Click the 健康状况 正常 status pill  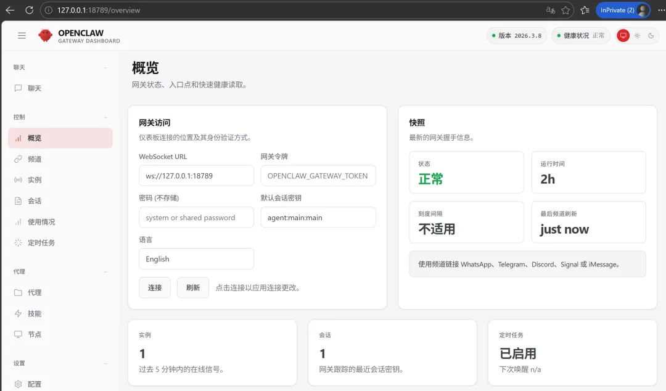[581, 36]
